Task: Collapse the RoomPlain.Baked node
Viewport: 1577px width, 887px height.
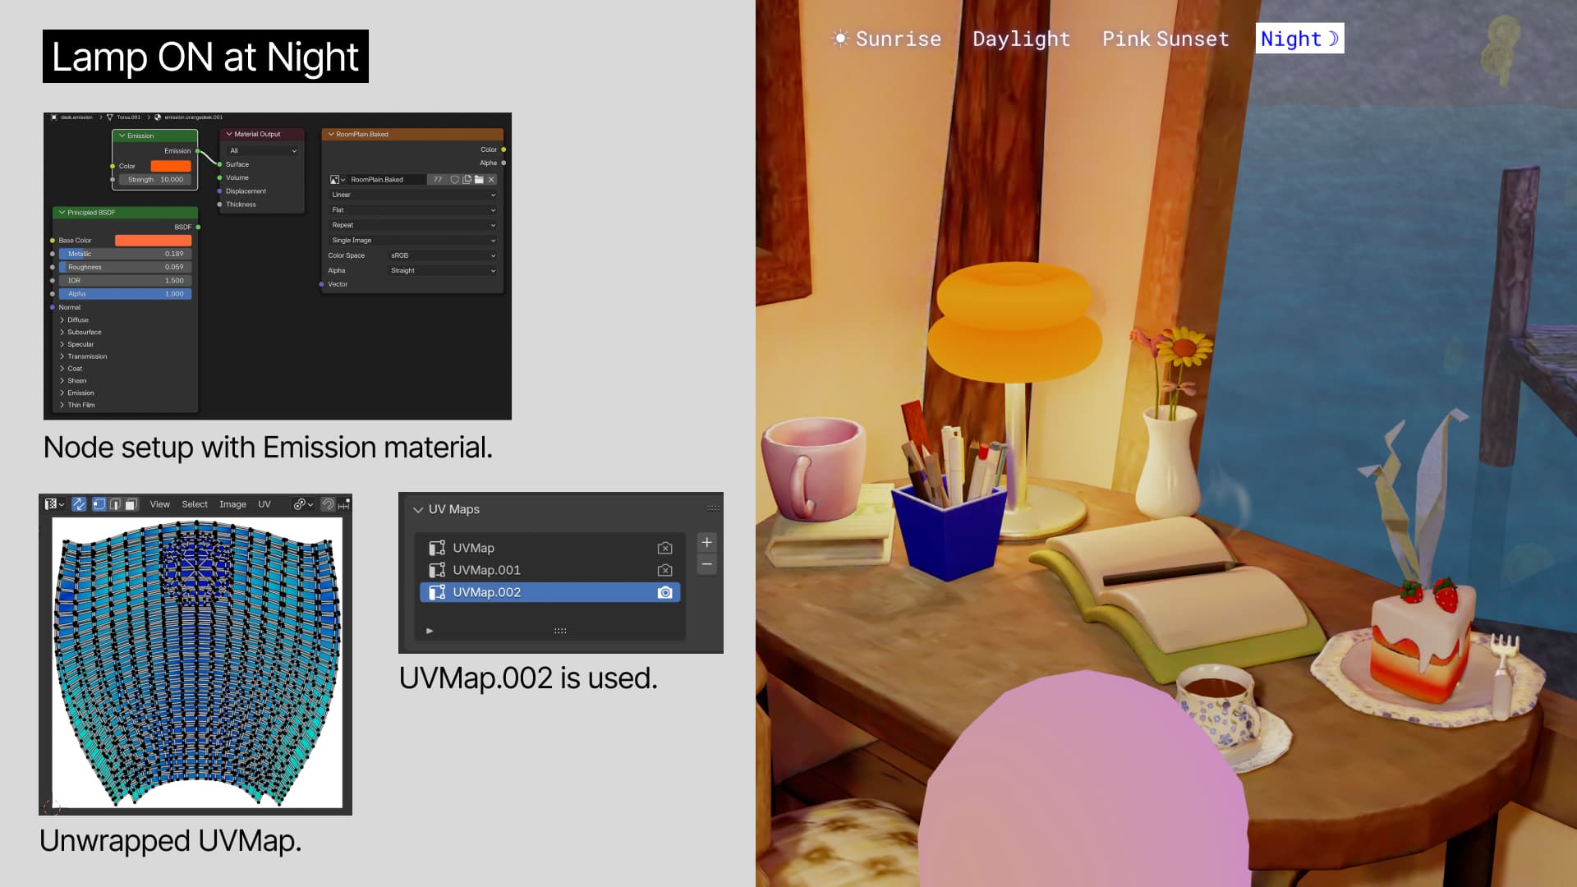Action: click(x=331, y=134)
